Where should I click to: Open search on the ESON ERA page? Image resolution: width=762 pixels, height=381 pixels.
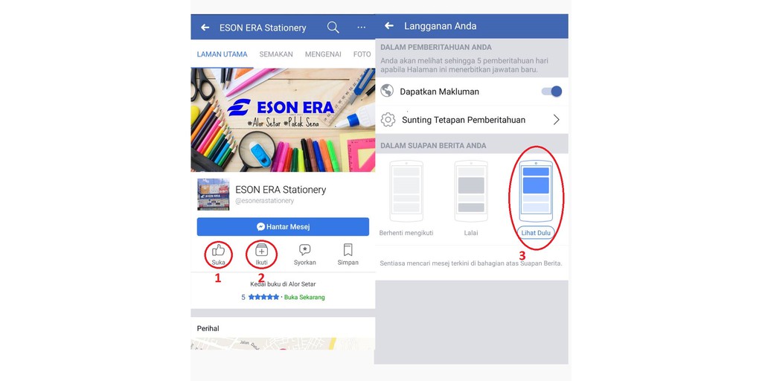[333, 28]
